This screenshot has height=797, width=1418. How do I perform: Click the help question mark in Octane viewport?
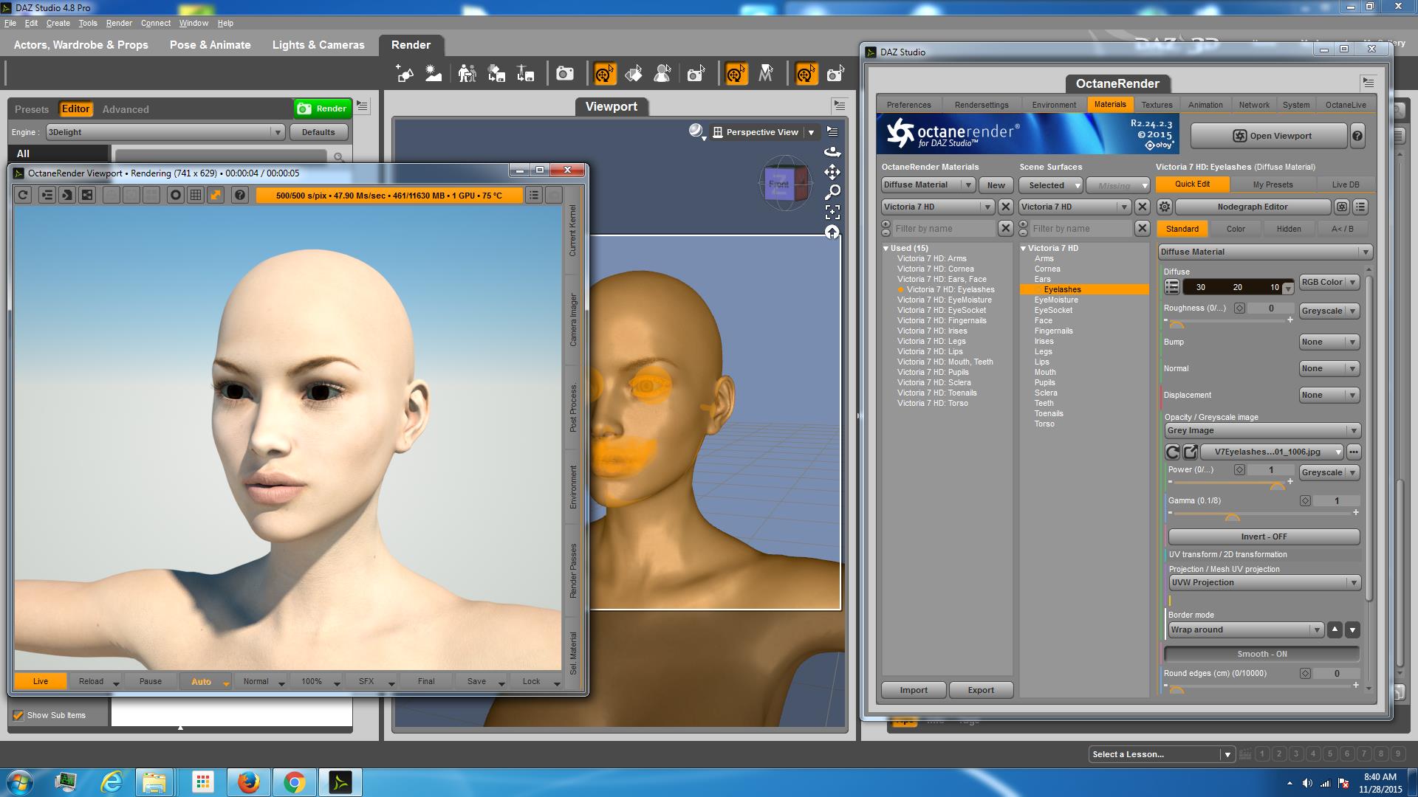pos(239,195)
